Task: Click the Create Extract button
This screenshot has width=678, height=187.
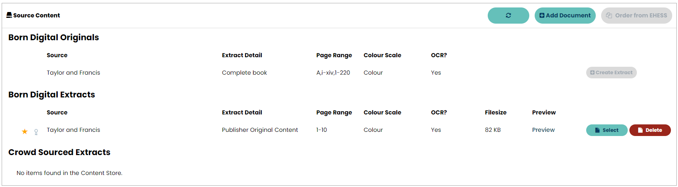Action: point(611,73)
